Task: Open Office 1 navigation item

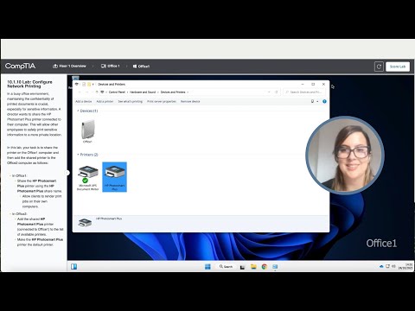Action: point(110,66)
